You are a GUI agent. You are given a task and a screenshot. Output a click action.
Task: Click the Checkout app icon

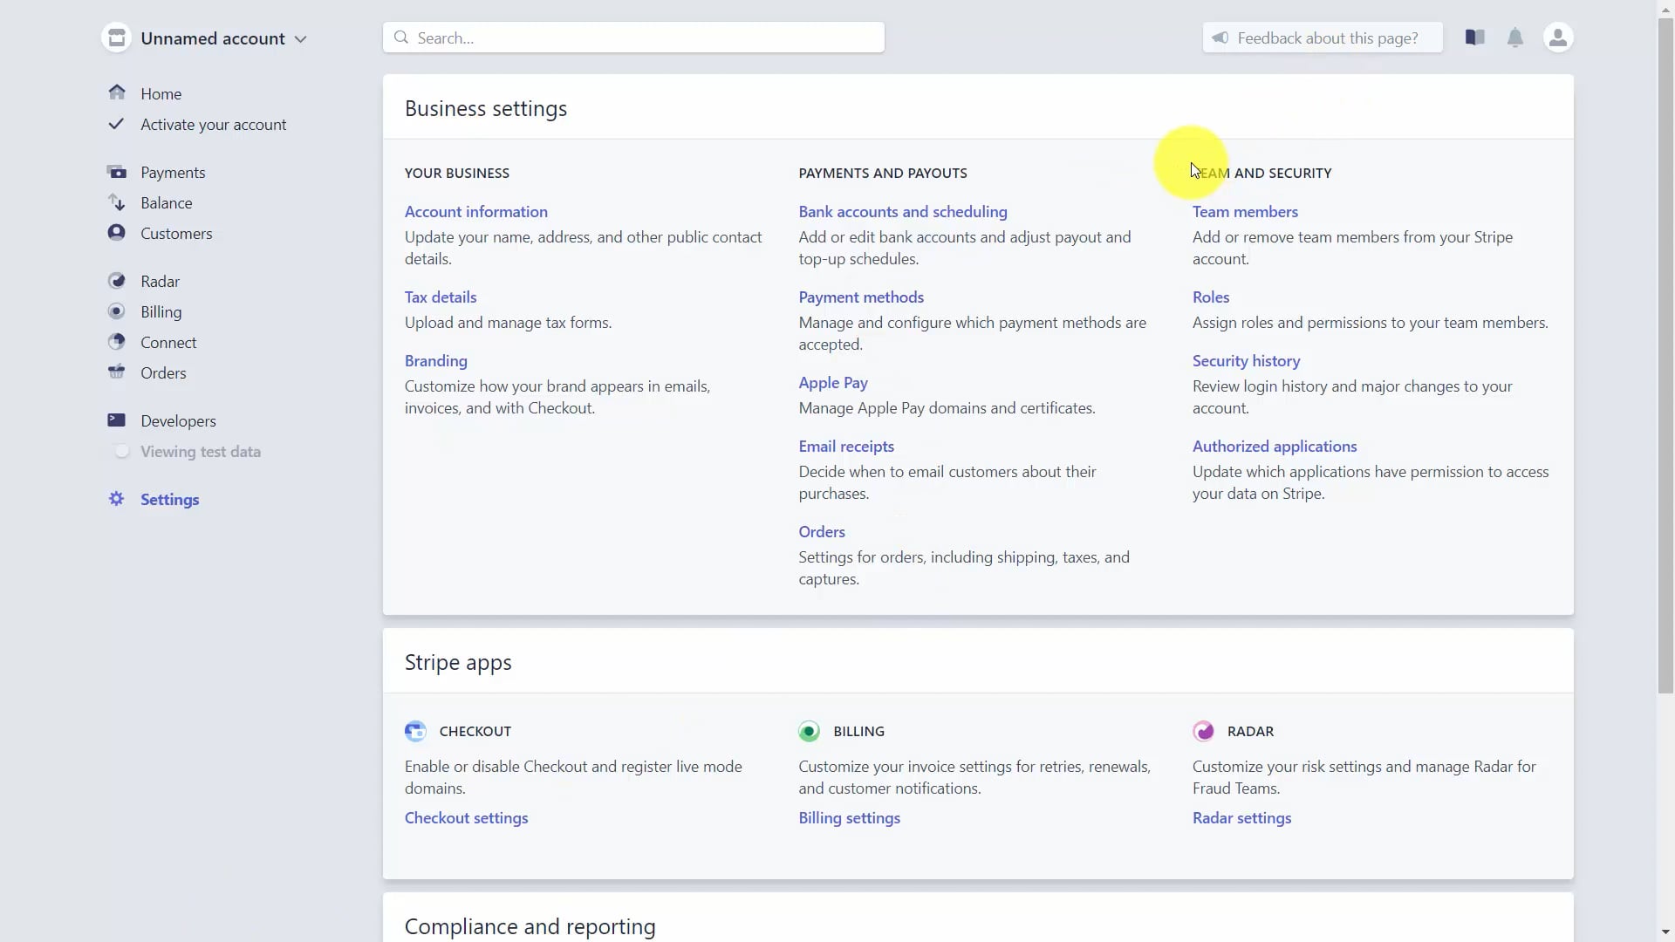416,731
